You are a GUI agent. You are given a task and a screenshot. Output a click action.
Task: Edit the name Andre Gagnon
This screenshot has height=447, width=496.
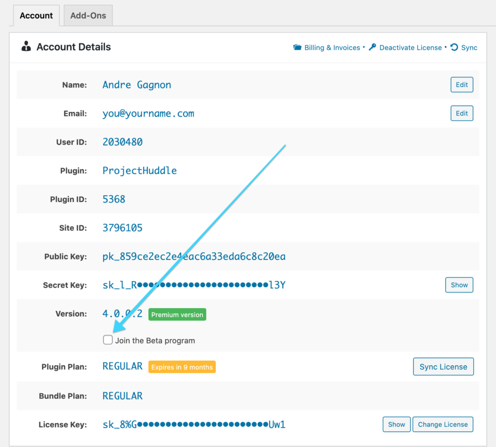click(x=461, y=84)
